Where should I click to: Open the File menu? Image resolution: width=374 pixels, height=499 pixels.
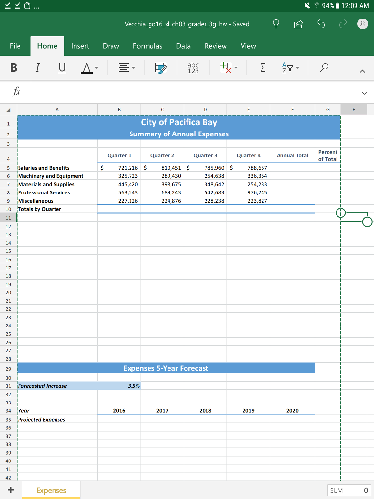coord(15,46)
